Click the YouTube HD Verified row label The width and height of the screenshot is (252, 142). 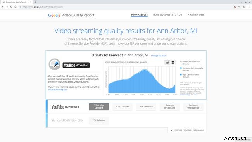click(x=65, y=107)
